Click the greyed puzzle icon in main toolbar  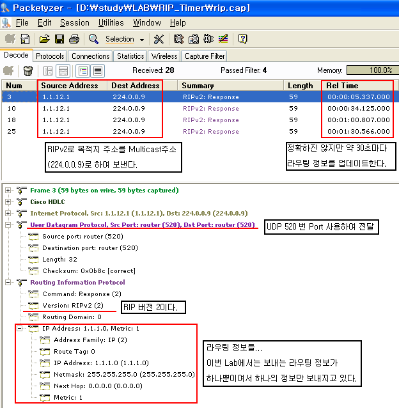[x=10, y=39]
